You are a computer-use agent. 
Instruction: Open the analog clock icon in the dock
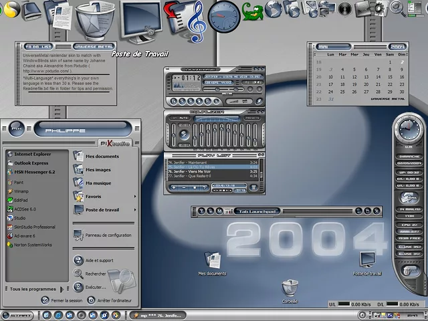tap(224, 16)
